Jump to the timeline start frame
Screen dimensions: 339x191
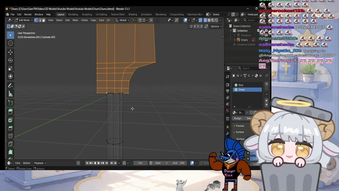pyautogui.click(x=87, y=163)
